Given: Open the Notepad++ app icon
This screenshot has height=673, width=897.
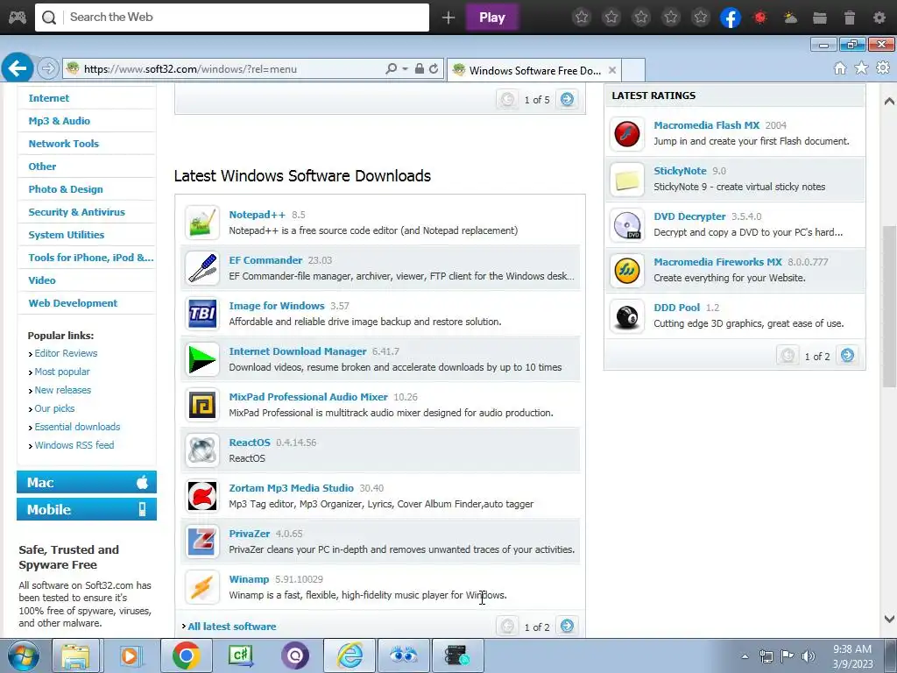Looking at the screenshot, I should 202,222.
